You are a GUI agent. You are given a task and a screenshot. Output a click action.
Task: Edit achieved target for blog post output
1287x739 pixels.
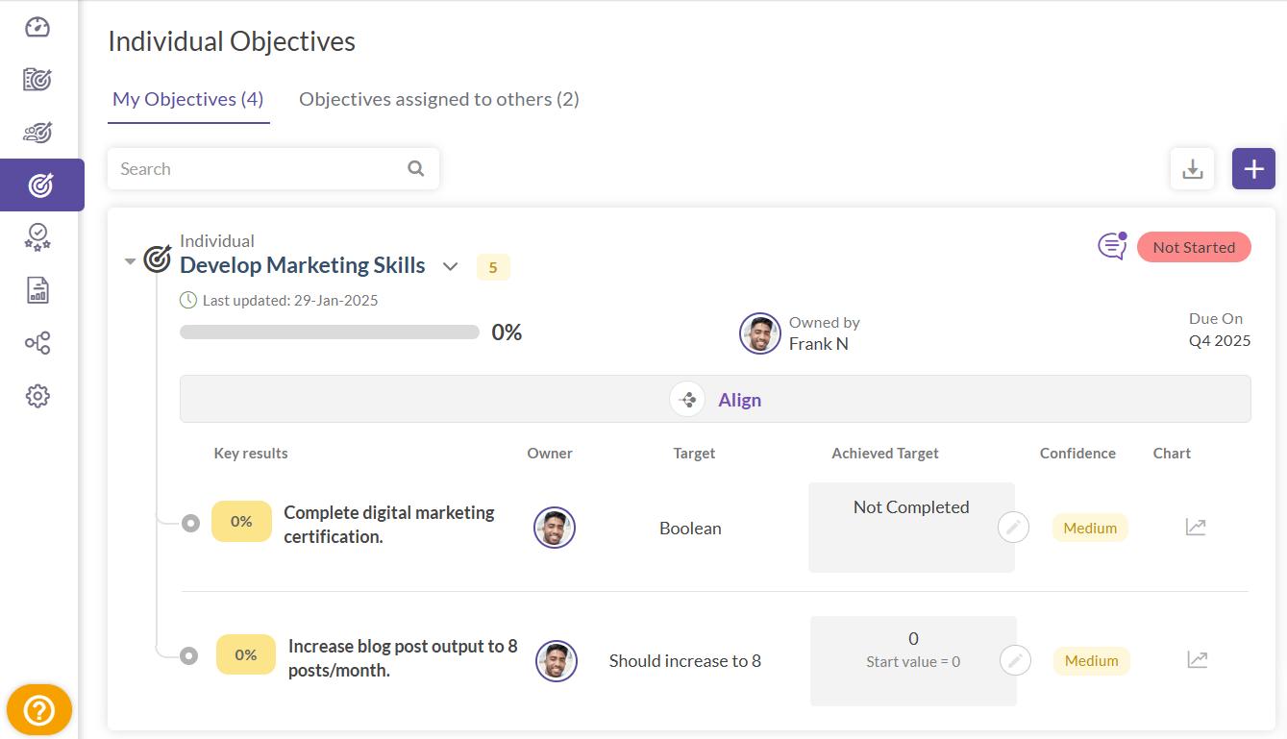click(x=1015, y=660)
